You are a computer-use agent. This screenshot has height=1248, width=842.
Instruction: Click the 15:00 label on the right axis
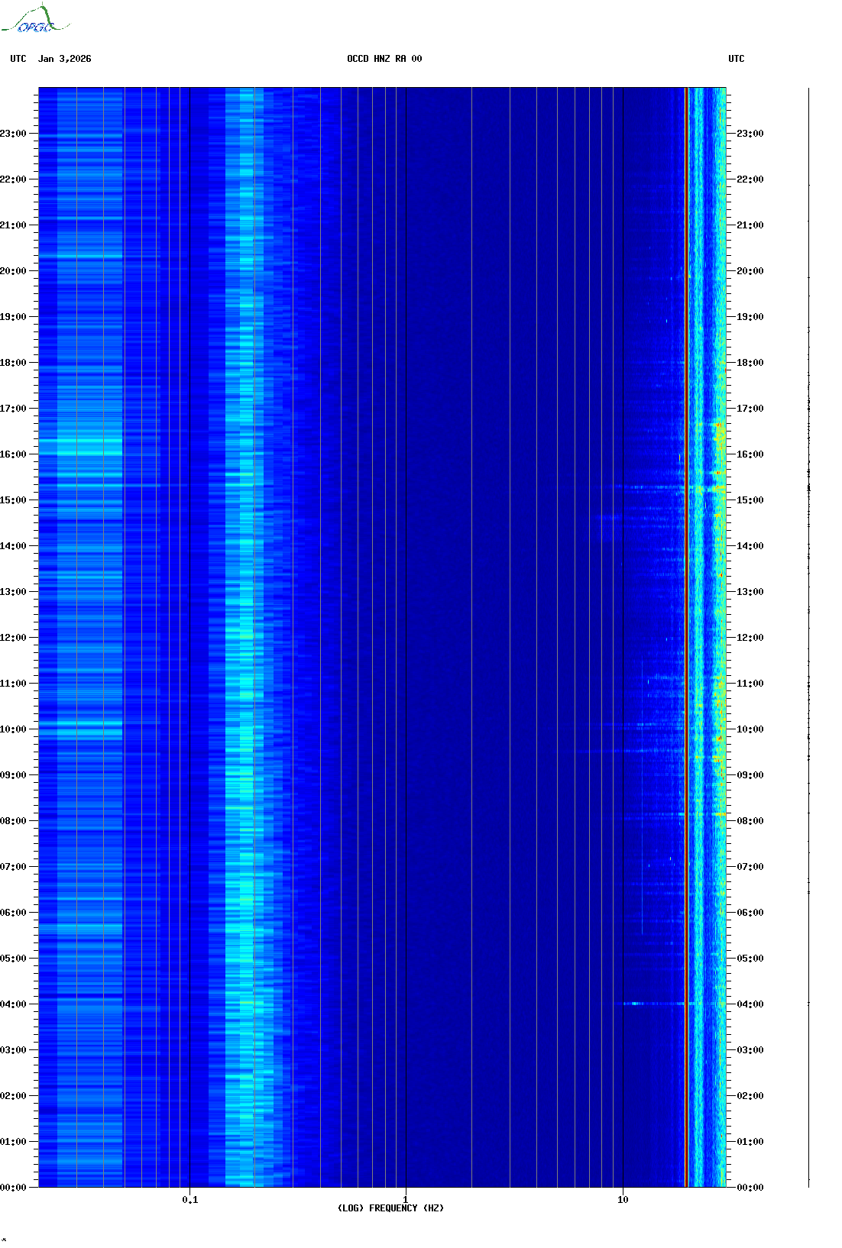[x=750, y=500]
